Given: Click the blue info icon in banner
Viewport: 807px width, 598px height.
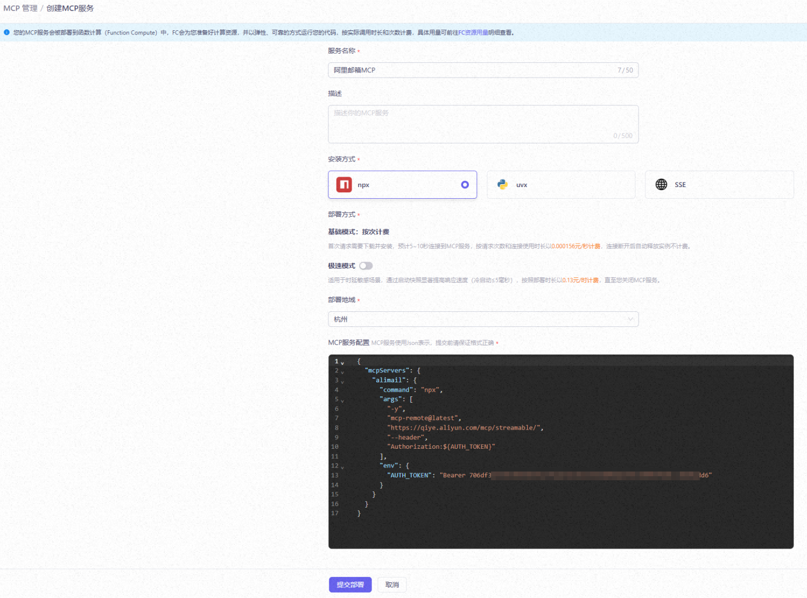Looking at the screenshot, I should pyautogui.click(x=7, y=33).
